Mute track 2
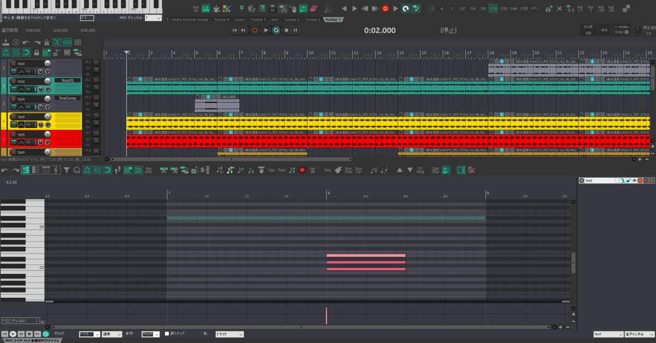Viewport: 656px width, 343px height. pyautogui.click(x=96, y=80)
